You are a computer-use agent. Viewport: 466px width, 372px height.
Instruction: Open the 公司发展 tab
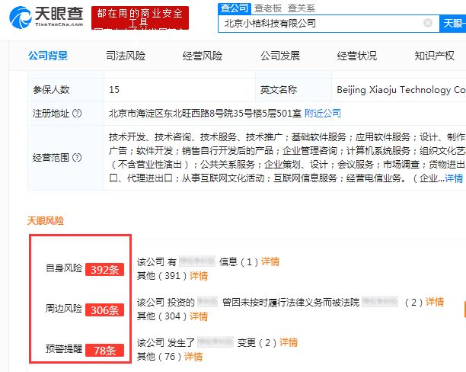click(x=280, y=56)
